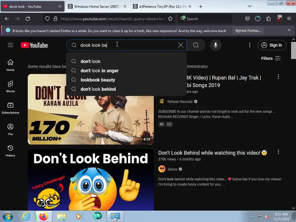The image size is (296, 222).
Task: Open Filters for search results
Action: tap(271, 58)
